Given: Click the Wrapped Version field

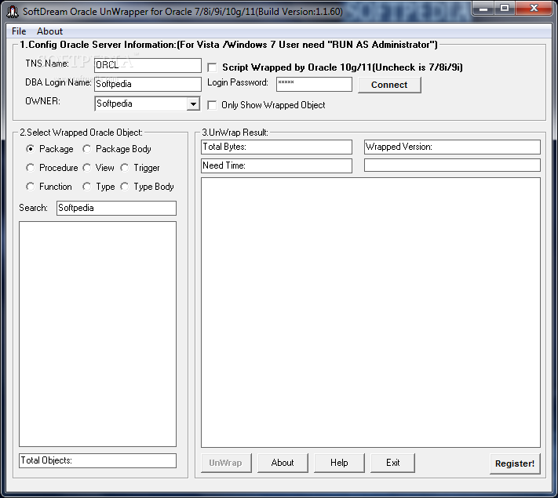Looking at the screenshot, I should pos(452,147).
